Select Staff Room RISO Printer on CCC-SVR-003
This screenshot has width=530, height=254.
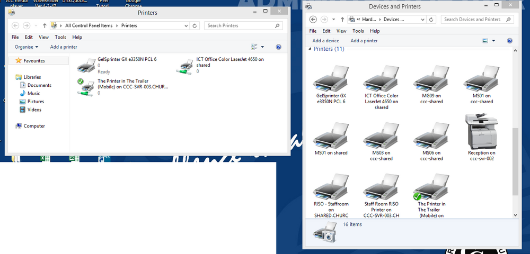pyautogui.click(x=381, y=196)
